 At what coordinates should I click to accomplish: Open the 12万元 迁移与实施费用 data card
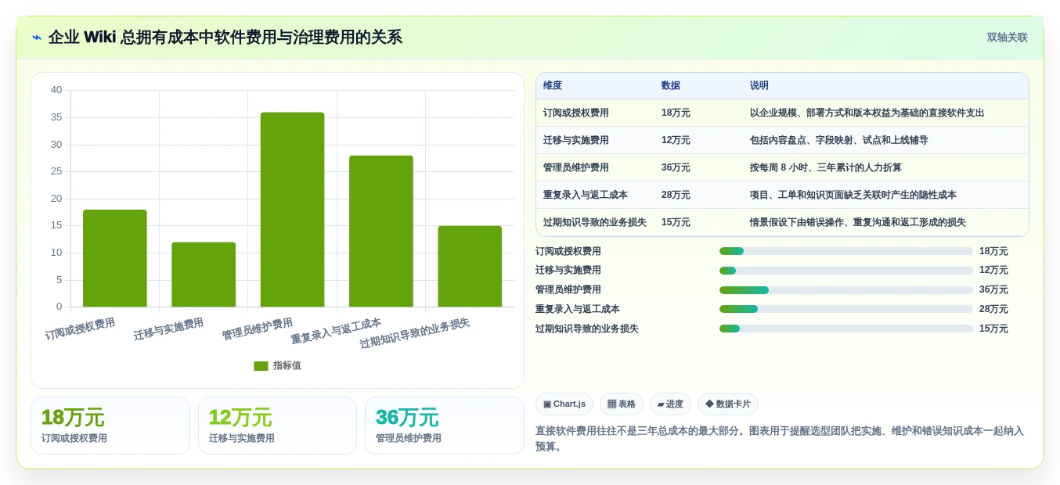(x=277, y=426)
